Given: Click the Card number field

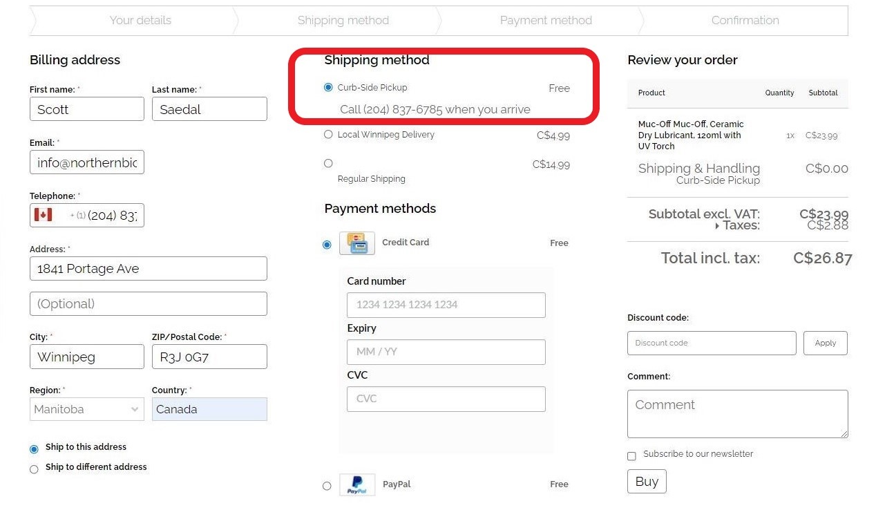Looking at the screenshot, I should pyautogui.click(x=446, y=305).
